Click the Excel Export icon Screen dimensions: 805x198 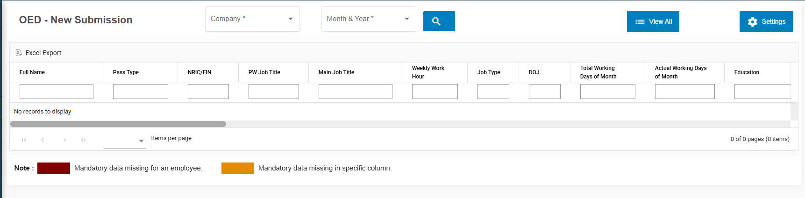(19, 53)
